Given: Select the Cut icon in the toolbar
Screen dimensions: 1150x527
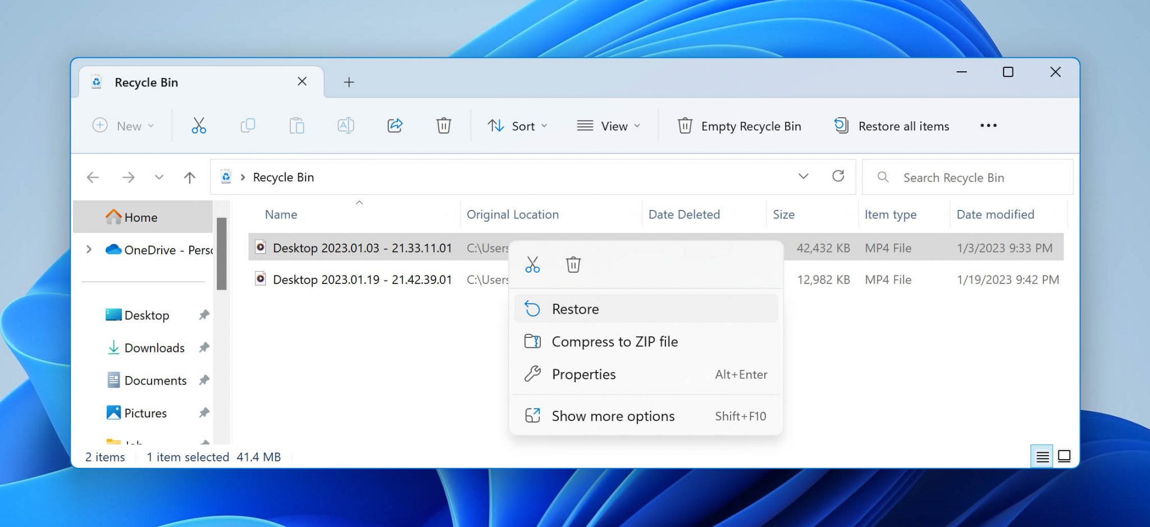Looking at the screenshot, I should coord(198,126).
